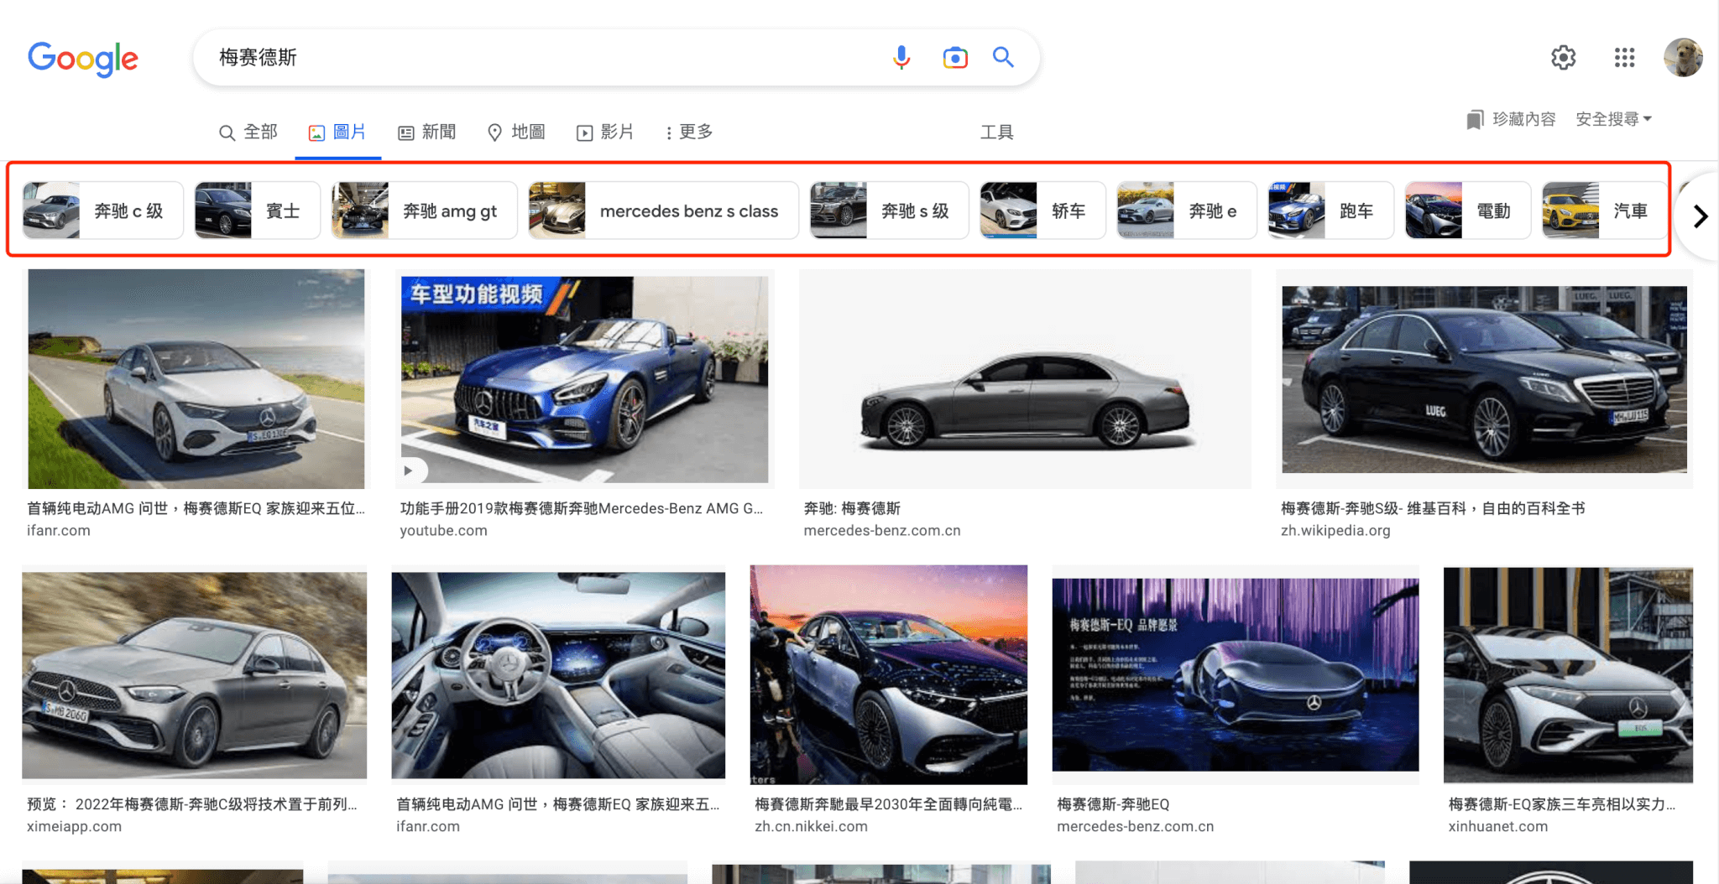The height and width of the screenshot is (884, 1719).
Task: Open title 首辆纯电动AMG 问世，梅赛德斯EQ 家族迎来五位
Action: click(x=196, y=508)
